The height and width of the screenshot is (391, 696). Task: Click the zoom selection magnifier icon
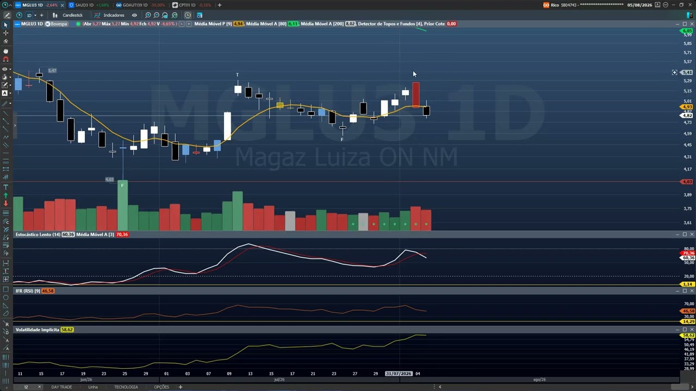tap(165, 15)
